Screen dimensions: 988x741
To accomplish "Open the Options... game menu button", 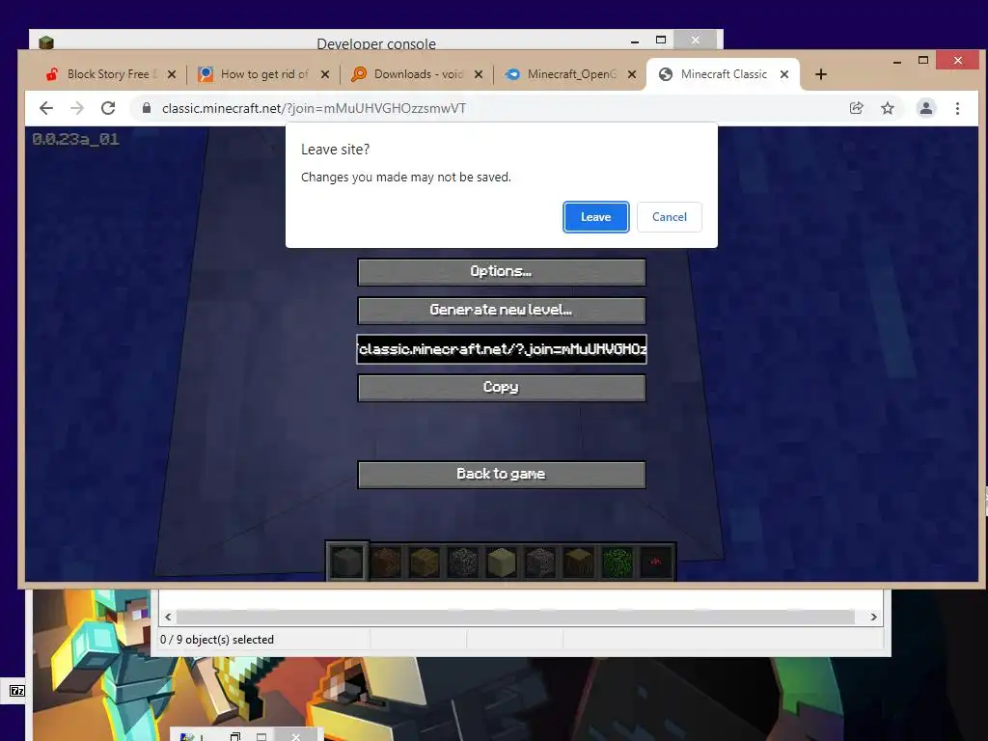I will point(502,271).
